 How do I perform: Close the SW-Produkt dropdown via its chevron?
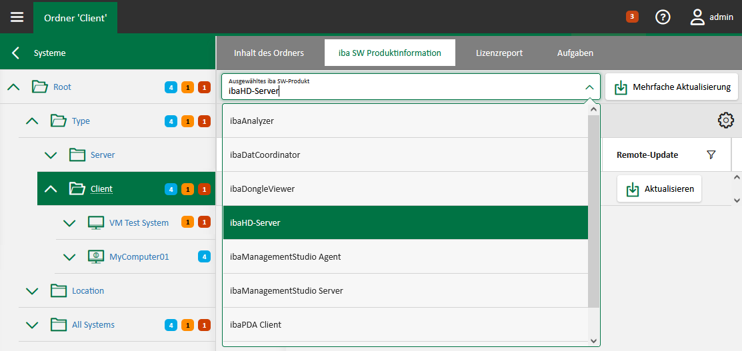pos(589,87)
